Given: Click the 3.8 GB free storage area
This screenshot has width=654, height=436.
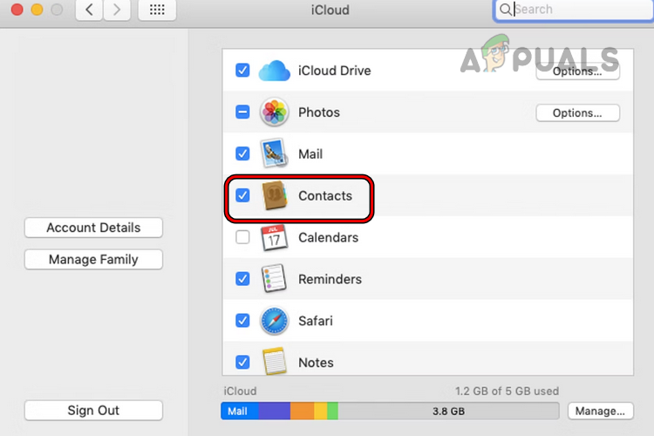Looking at the screenshot, I should (448, 412).
